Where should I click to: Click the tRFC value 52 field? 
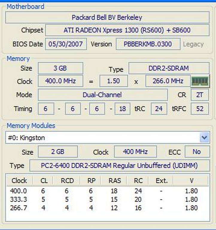[200, 108]
